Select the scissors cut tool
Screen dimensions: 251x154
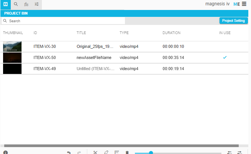click(x=95, y=152)
